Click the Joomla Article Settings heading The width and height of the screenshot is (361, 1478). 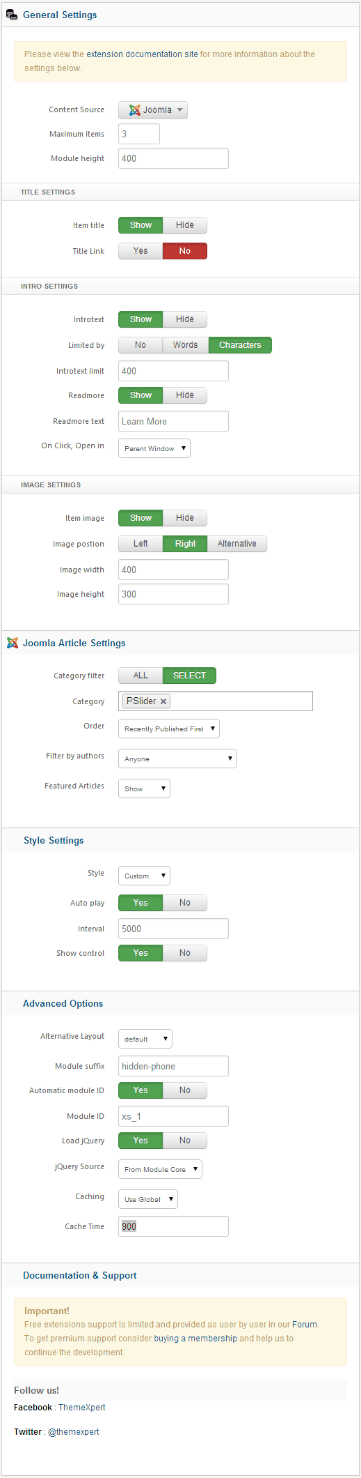point(74,643)
